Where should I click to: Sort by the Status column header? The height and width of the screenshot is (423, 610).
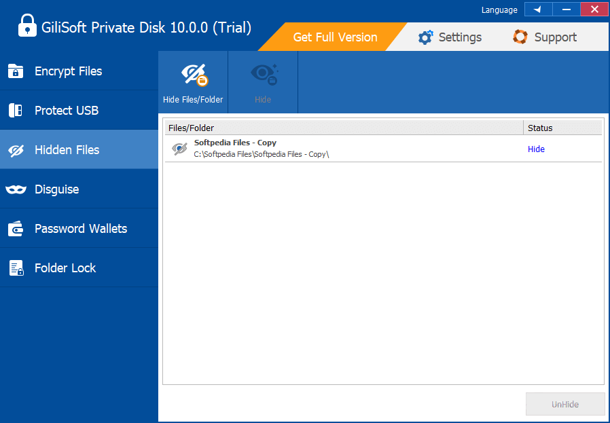tap(562, 128)
